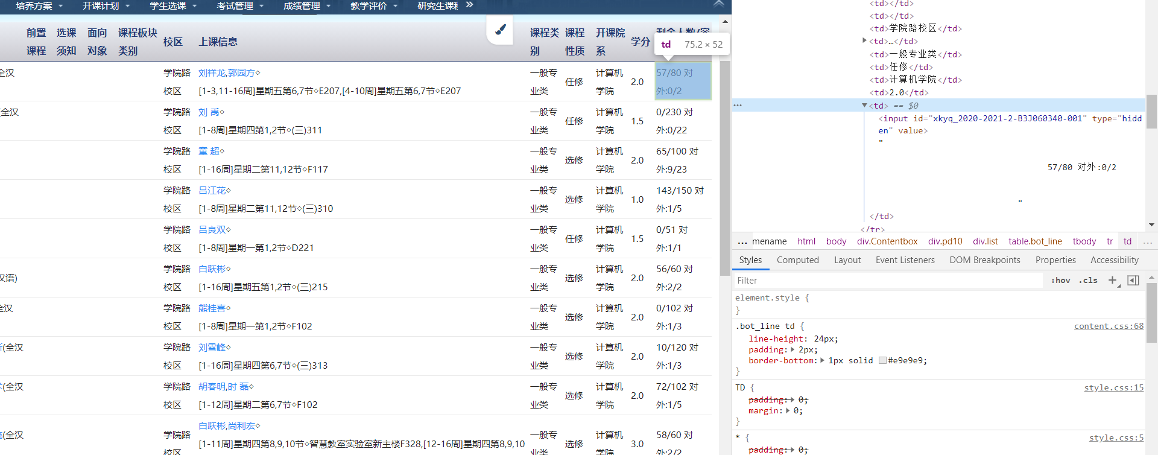
Task: Open 成绩管理 dropdown menu
Action: tap(307, 6)
